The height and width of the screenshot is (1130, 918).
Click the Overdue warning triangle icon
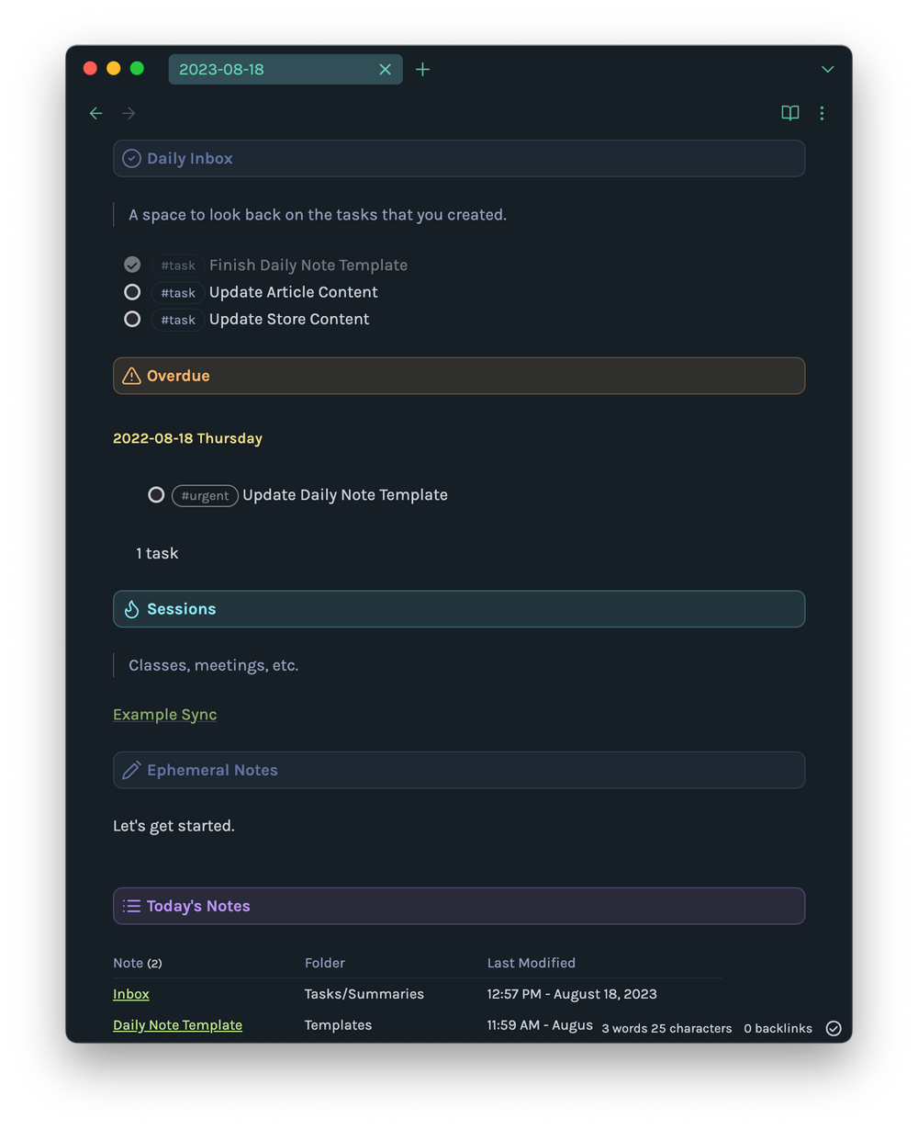point(131,376)
